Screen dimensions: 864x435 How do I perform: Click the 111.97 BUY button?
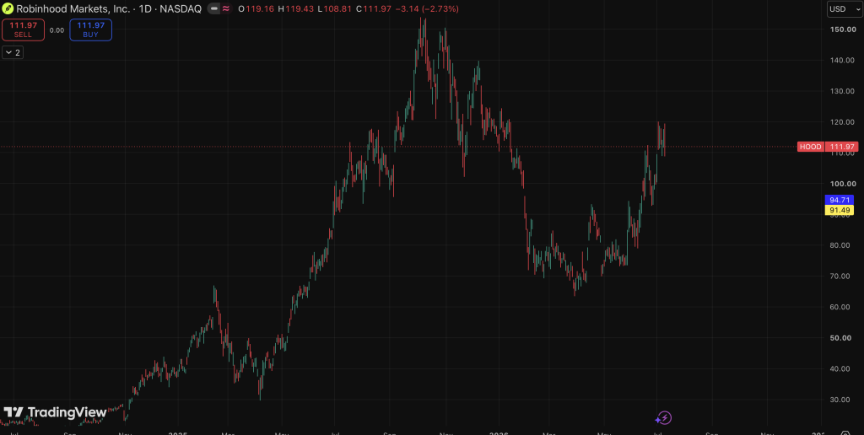click(x=91, y=30)
